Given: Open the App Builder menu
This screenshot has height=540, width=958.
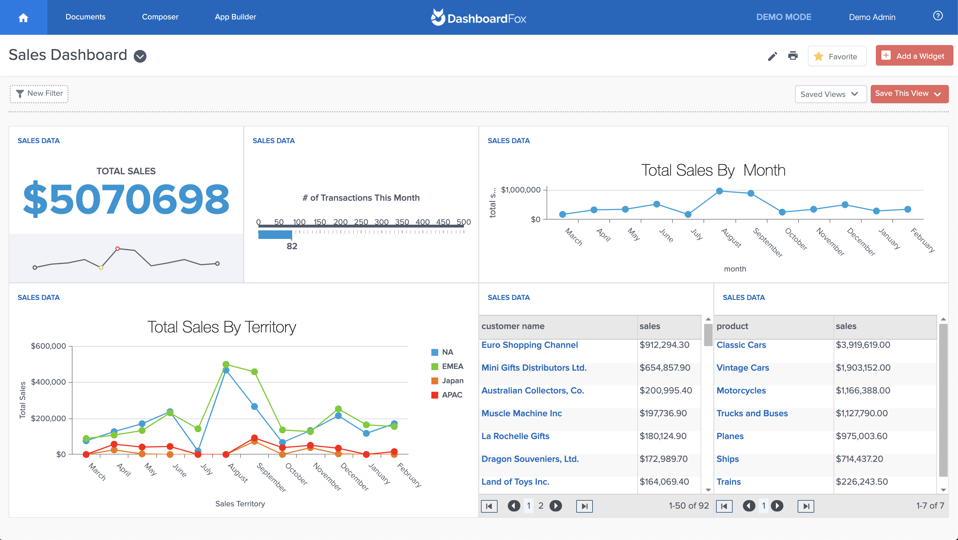Looking at the screenshot, I should click(235, 17).
